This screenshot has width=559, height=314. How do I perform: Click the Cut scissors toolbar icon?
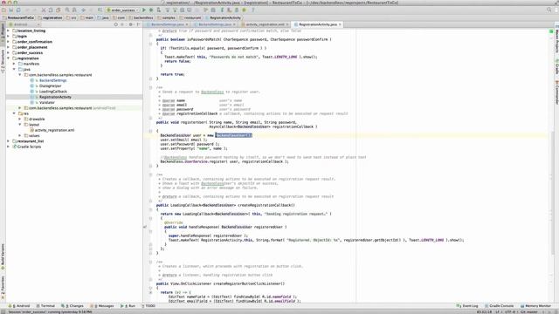point(44,10)
